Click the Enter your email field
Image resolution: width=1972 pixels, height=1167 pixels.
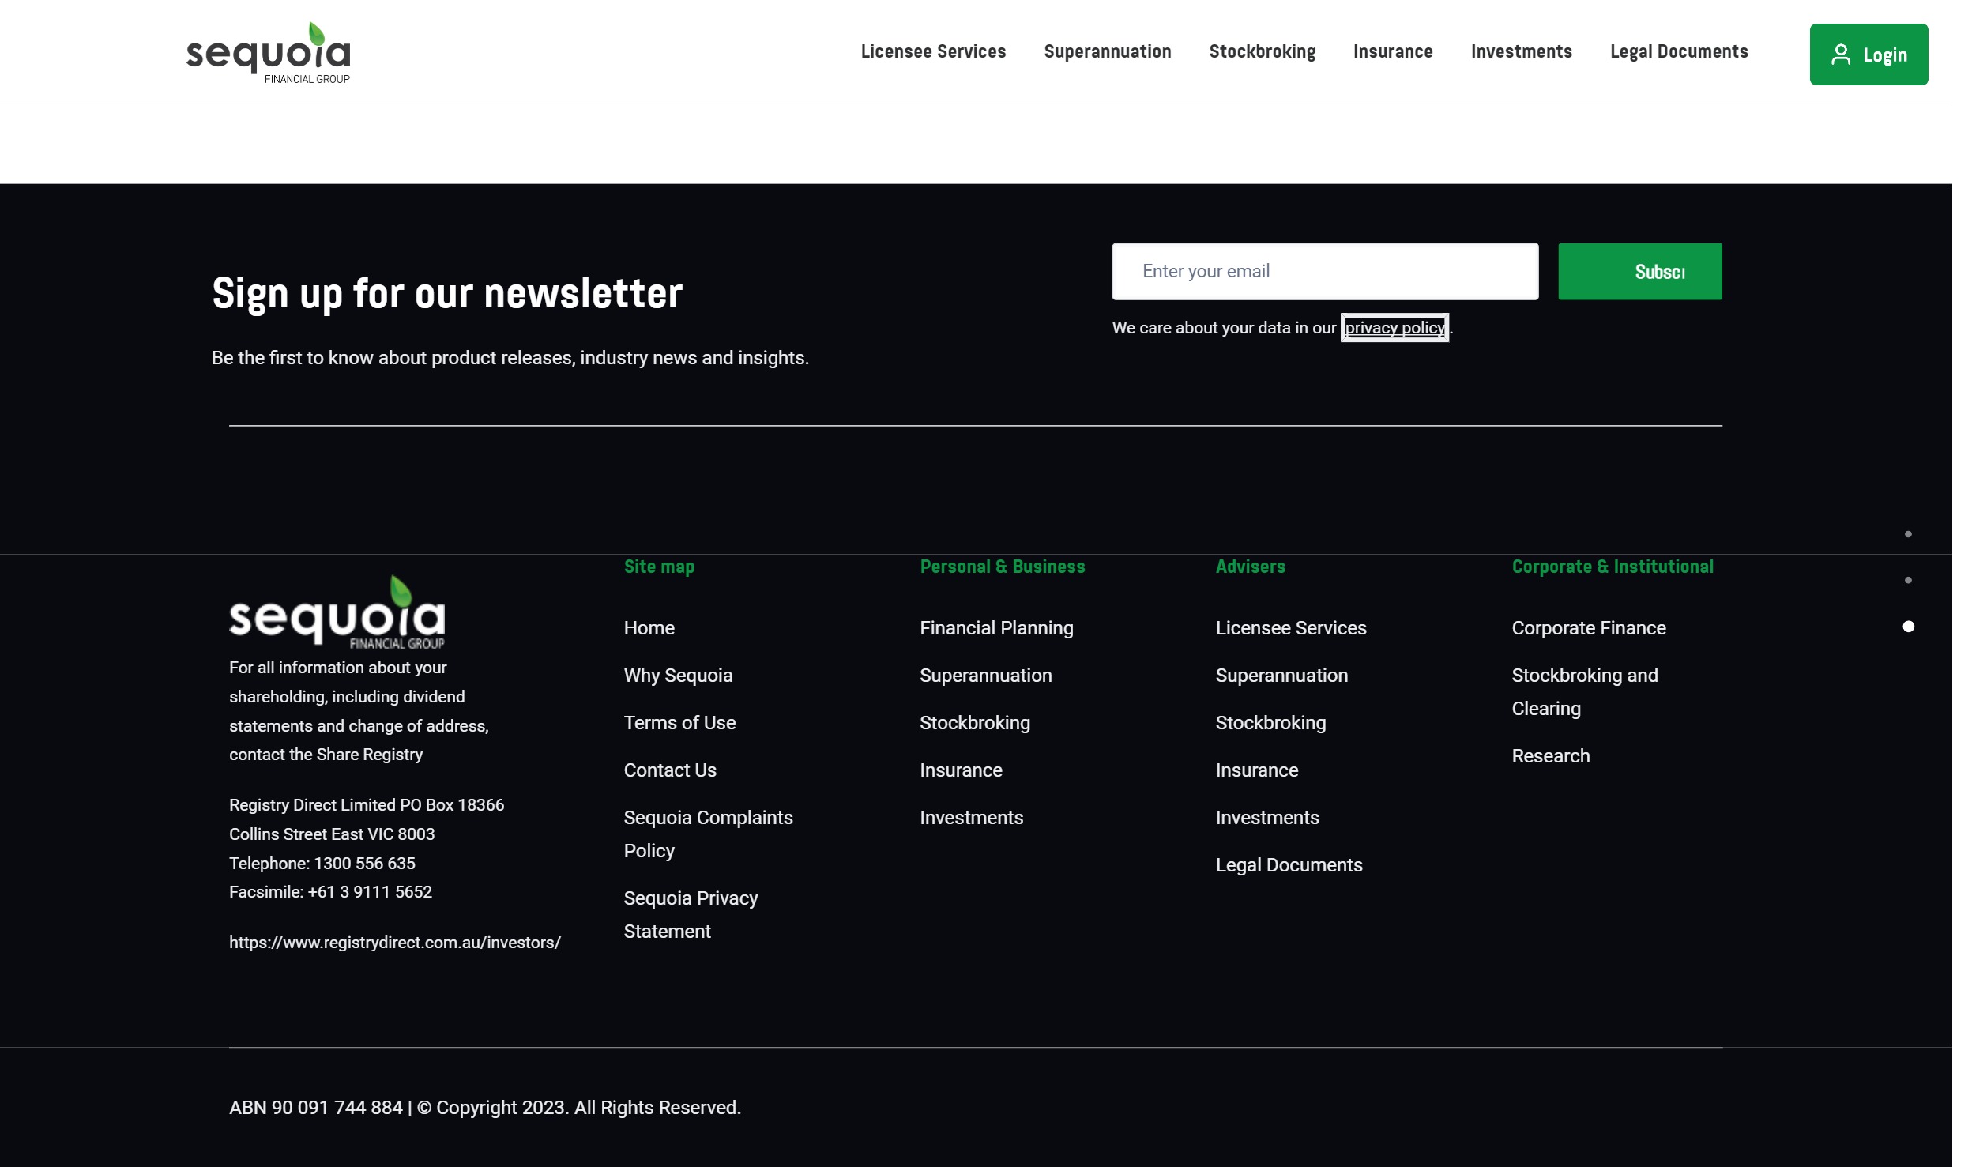1324,272
